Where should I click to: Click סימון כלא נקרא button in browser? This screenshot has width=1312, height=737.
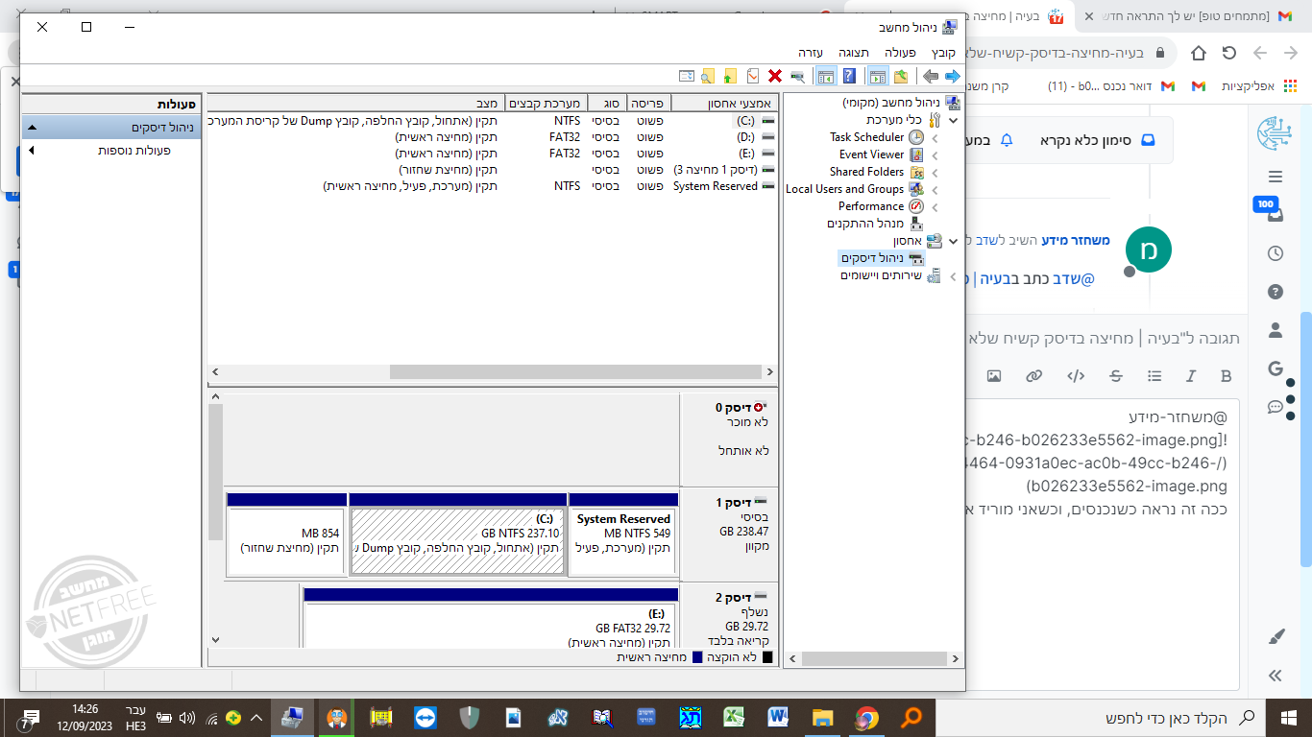pyautogui.click(x=1099, y=140)
